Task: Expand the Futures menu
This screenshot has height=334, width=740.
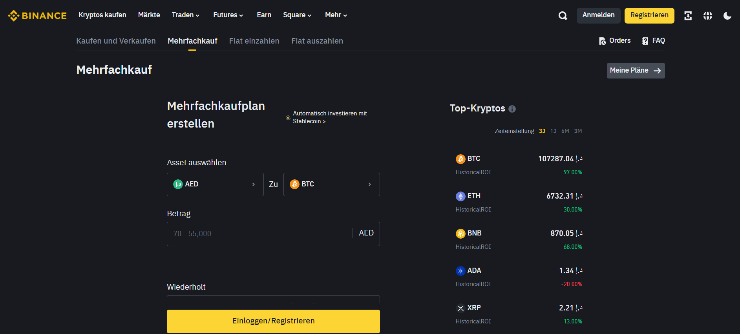Action: (228, 15)
